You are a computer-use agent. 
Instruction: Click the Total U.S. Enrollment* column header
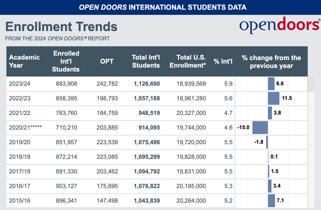(x=188, y=61)
